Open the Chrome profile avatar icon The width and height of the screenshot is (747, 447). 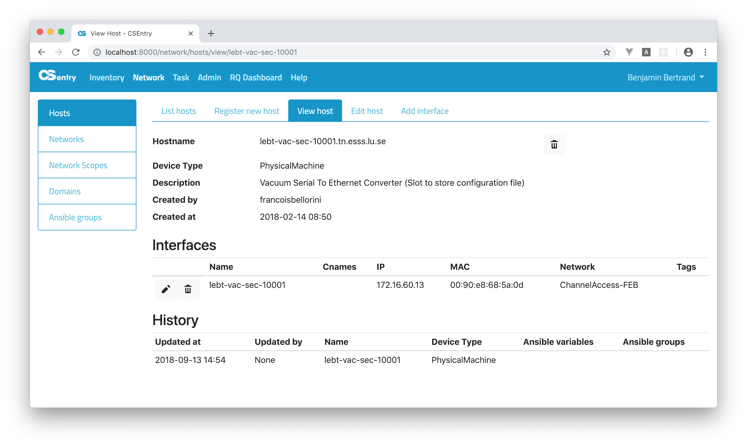(x=688, y=52)
